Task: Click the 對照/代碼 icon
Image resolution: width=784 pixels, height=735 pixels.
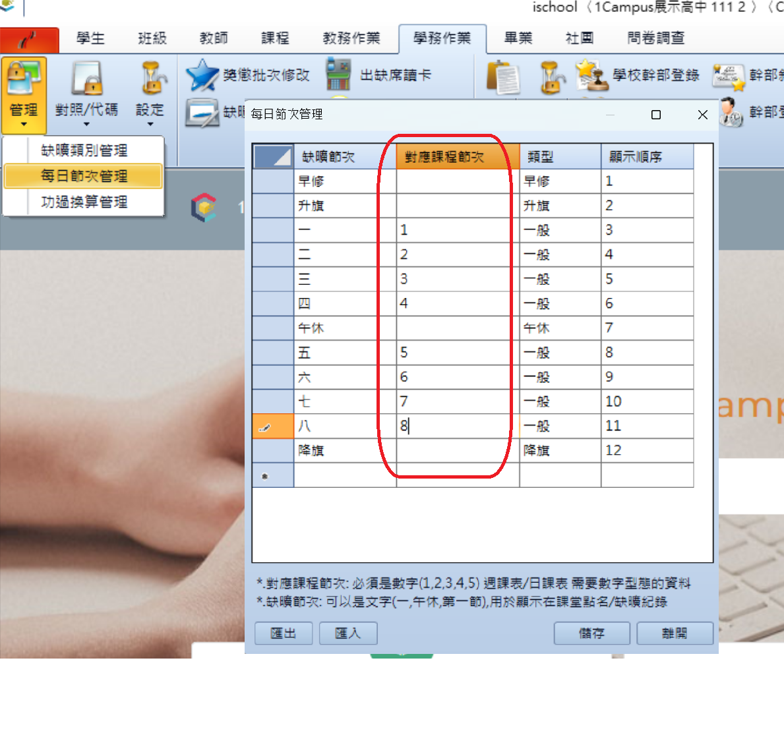Action: (87, 79)
